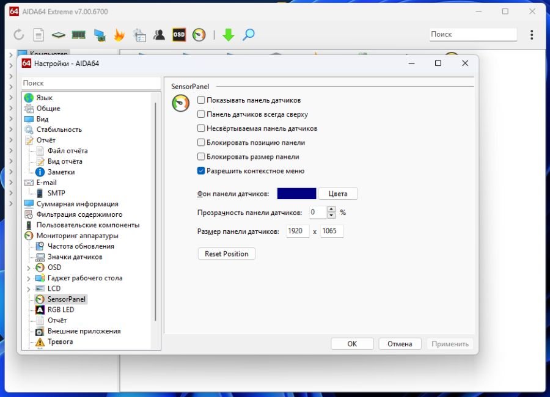Click the dark blue background color swatch
The width and height of the screenshot is (550, 397).
tap(296, 194)
